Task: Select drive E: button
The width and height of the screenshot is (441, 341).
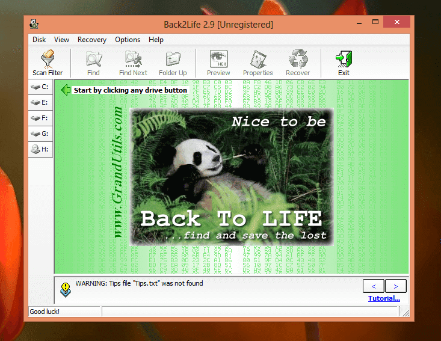Action: tap(40, 102)
